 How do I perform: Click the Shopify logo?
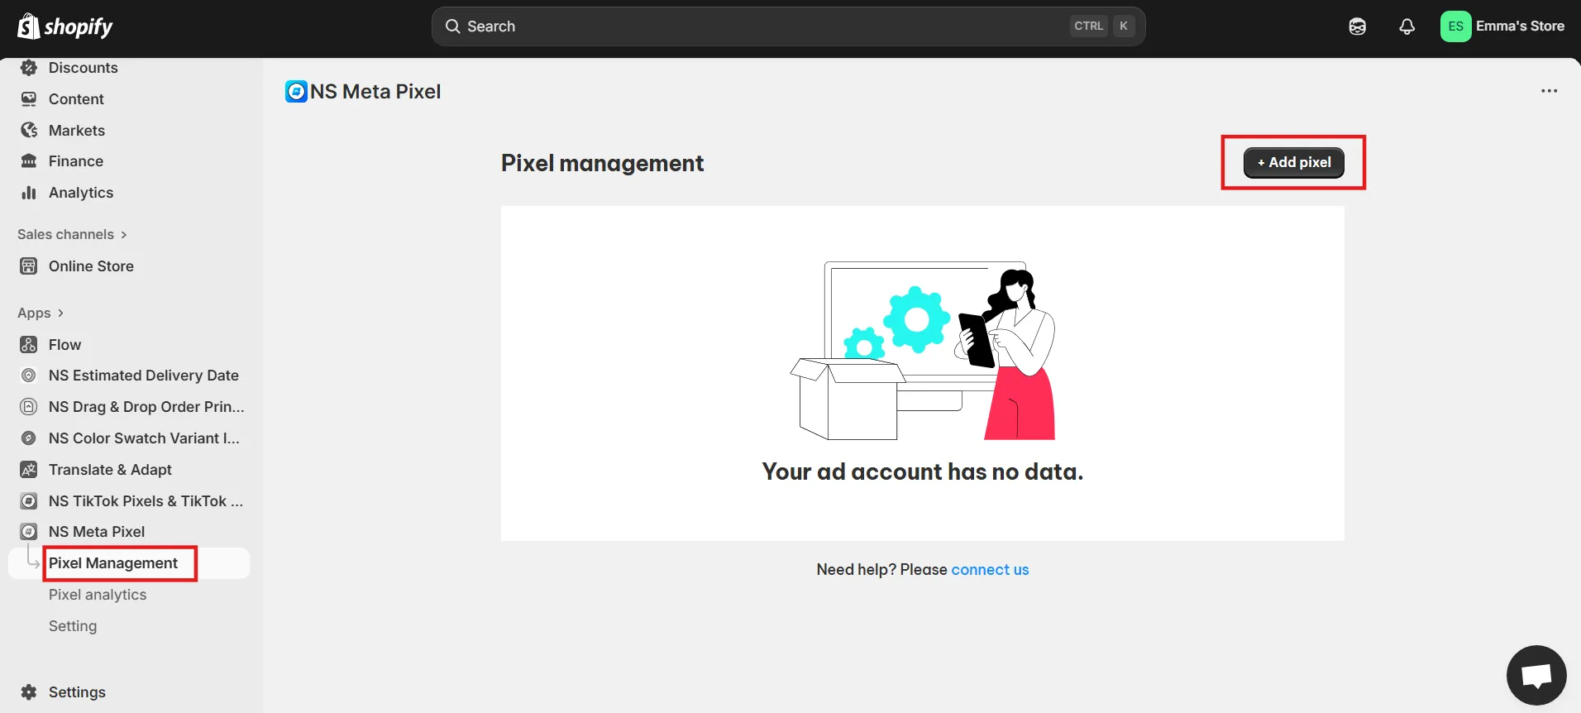(x=64, y=26)
